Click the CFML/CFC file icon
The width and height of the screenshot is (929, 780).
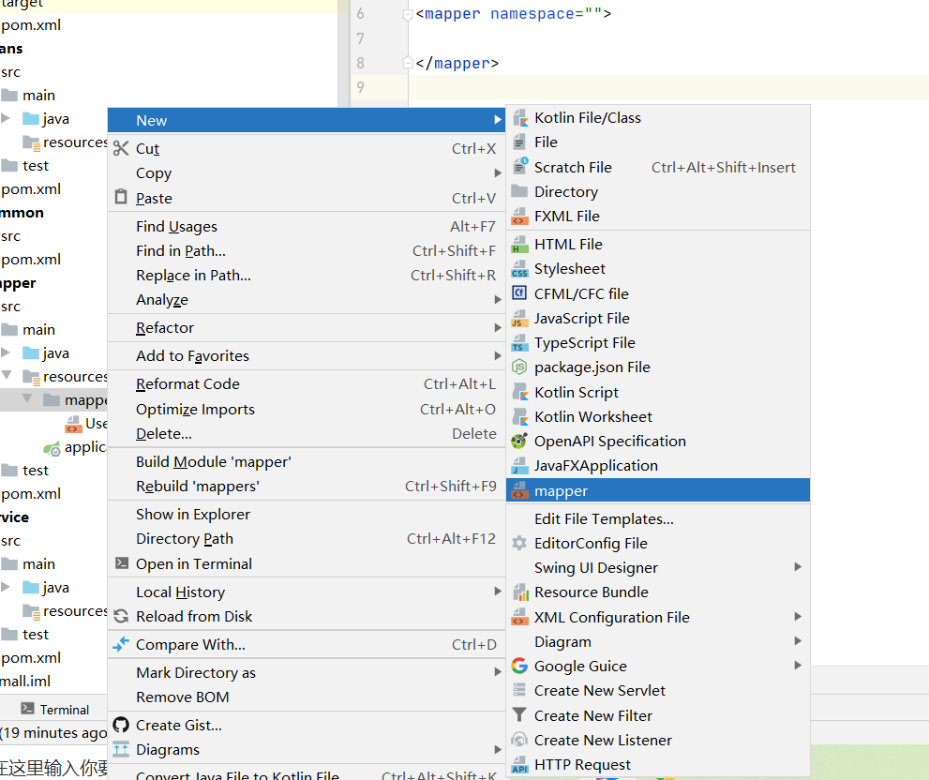point(519,293)
